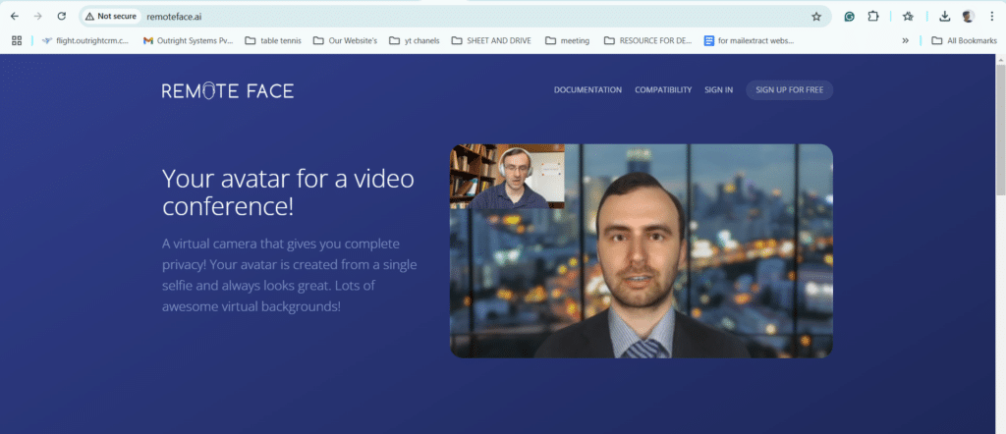Screen dimensions: 1006x434
Task: Reload the page with the refresh icon
Action: pos(62,16)
